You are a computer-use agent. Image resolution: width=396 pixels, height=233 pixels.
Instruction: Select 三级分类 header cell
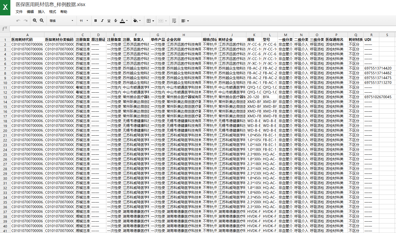tap(317, 40)
